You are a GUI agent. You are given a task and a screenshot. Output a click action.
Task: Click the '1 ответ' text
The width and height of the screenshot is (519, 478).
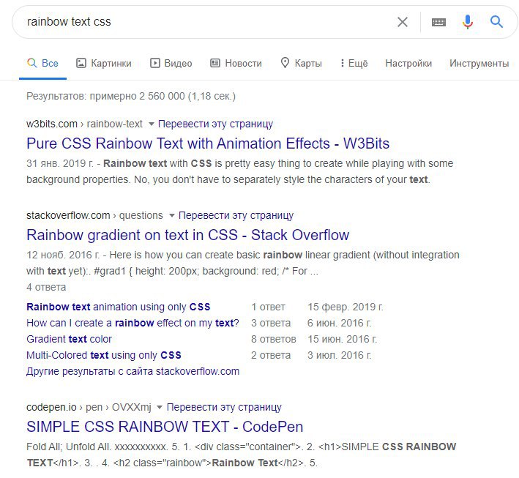coord(268,307)
